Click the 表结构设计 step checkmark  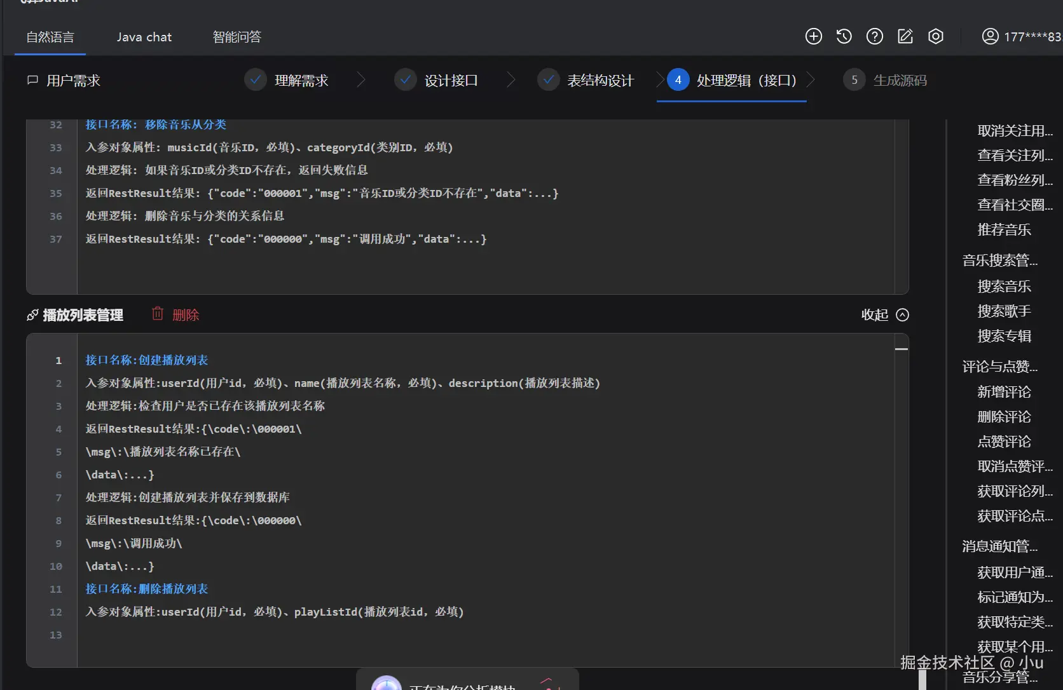click(x=548, y=79)
